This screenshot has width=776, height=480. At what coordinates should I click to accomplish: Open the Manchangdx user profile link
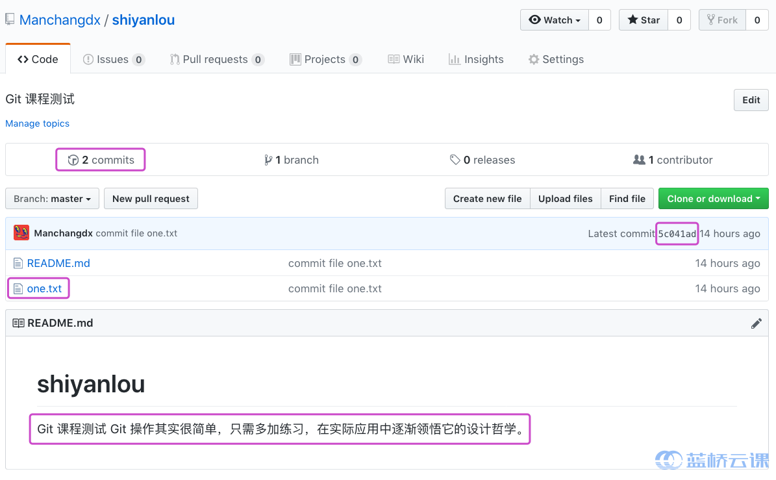coord(60,19)
